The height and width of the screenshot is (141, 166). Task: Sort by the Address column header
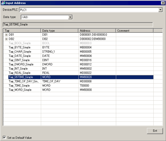pos(97,31)
